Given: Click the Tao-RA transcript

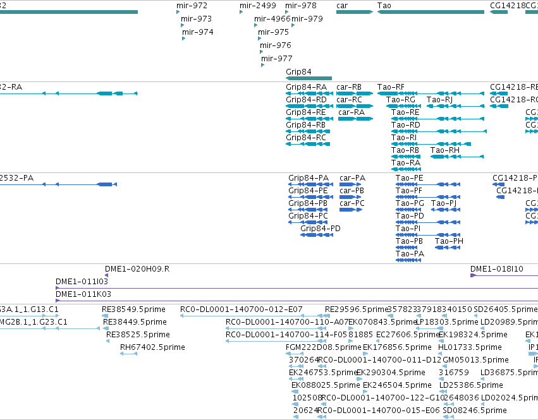Looking at the screenshot, I should tap(407, 169).
